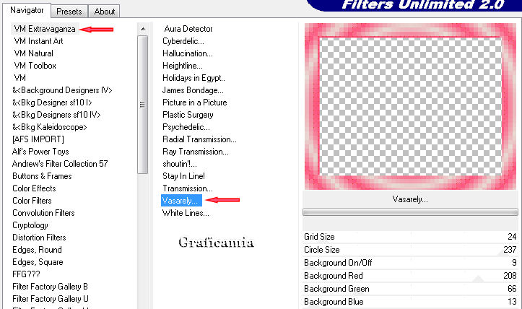Select the Navigator tab
522x309 pixels.
click(27, 10)
